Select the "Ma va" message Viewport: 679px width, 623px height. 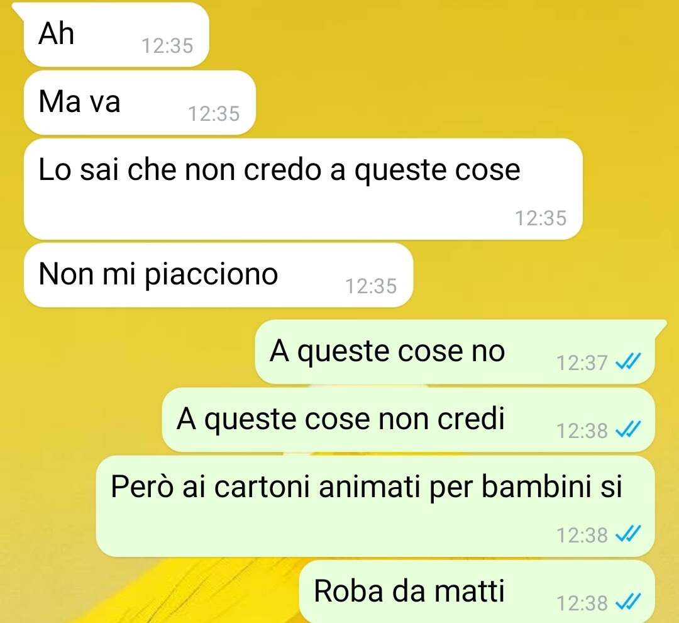click(140, 103)
